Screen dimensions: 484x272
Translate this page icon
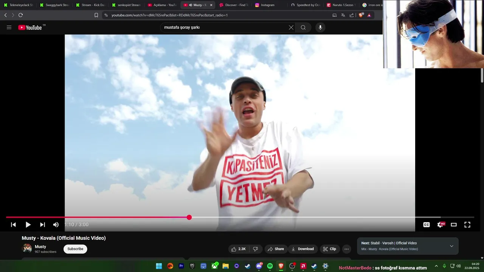pyautogui.click(x=343, y=15)
